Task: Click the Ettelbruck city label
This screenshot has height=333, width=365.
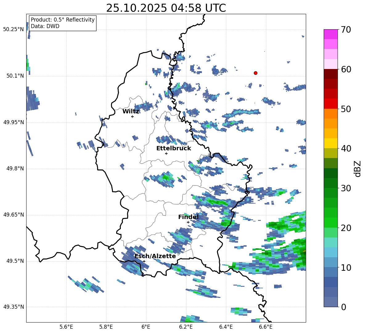Action: pos(174,148)
